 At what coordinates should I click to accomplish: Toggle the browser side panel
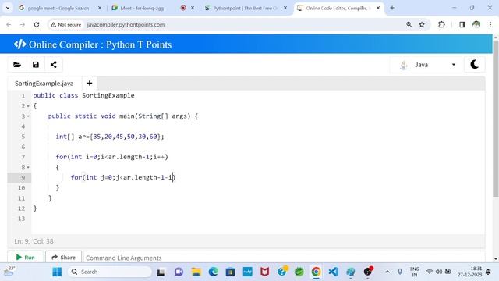(462, 24)
